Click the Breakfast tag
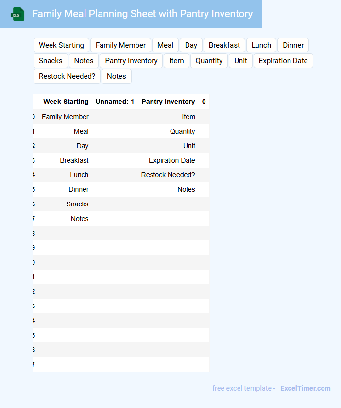Screen dimensions: 341x408 point(224,45)
